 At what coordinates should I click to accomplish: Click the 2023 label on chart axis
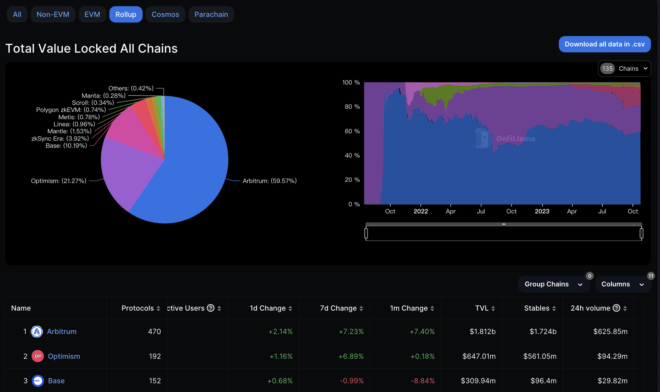point(542,211)
